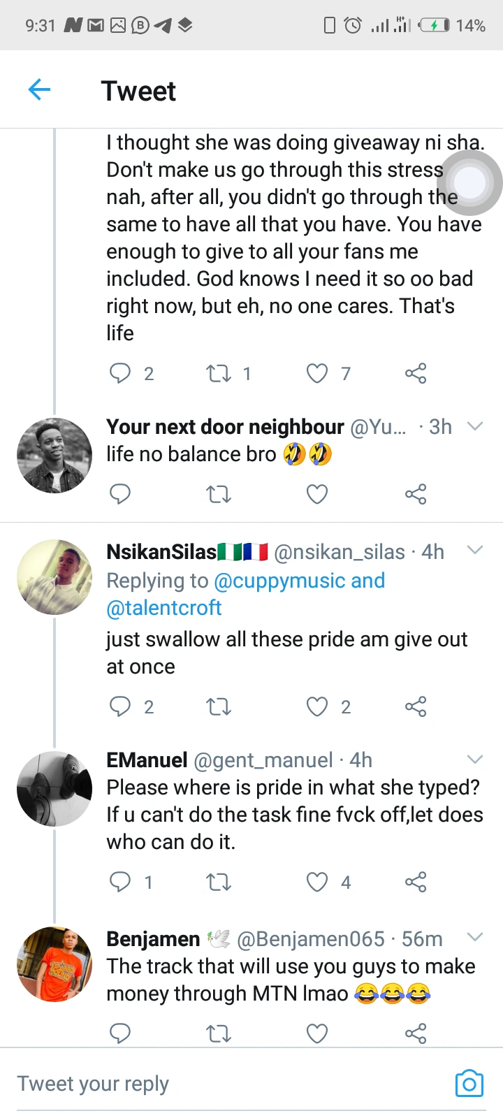Retweet the giveaway complaint tweet at top
Image resolution: width=503 pixels, height=1118 pixels.
(219, 374)
